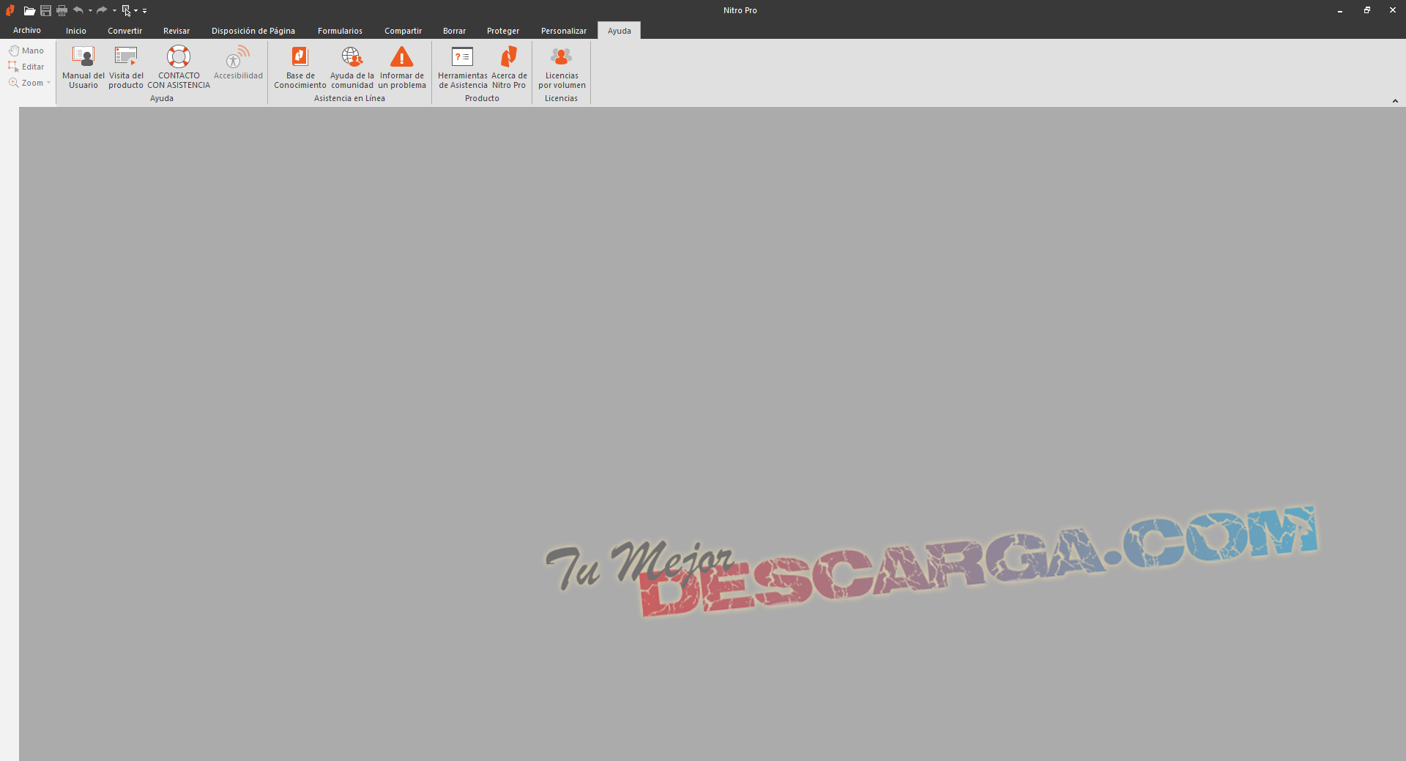Screen dimensions: 1406x761
Task: Open the undo history dropdown arrow
Action: [90, 10]
